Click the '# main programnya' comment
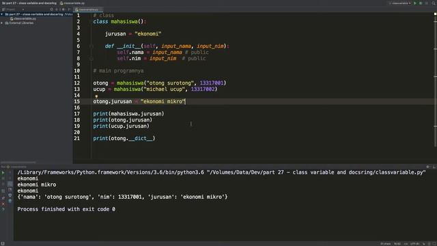The height and width of the screenshot is (246, 437). [118, 71]
